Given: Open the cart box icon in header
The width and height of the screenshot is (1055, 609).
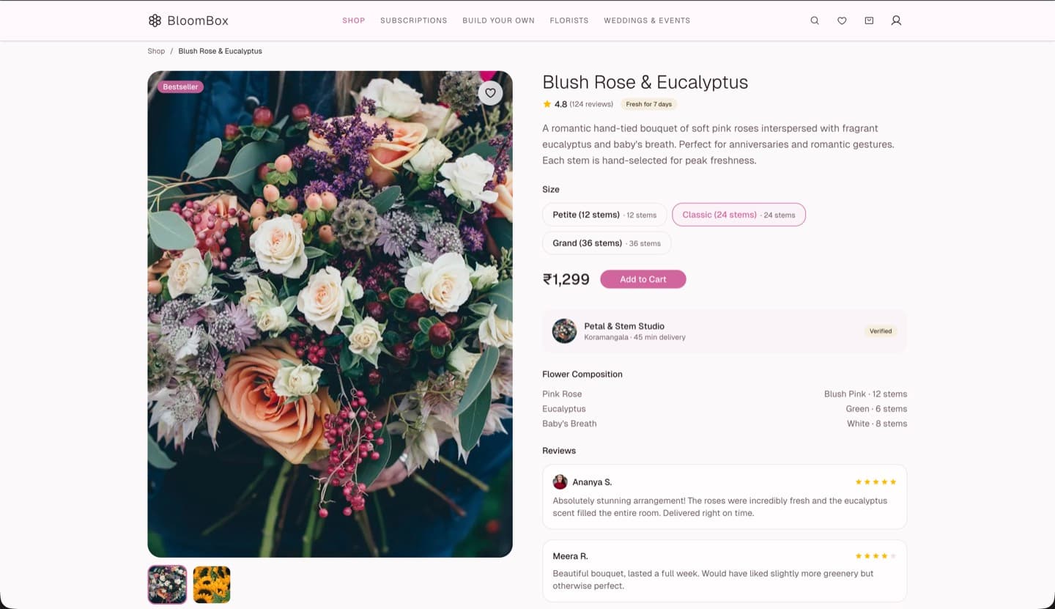Looking at the screenshot, I should (869, 21).
